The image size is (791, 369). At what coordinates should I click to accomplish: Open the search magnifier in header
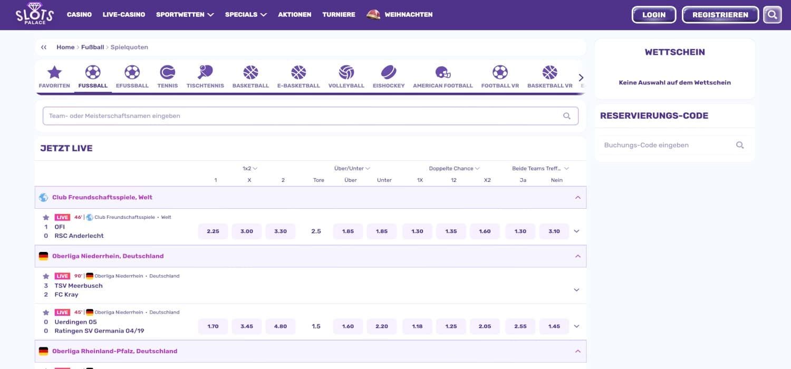click(x=772, y=15)
